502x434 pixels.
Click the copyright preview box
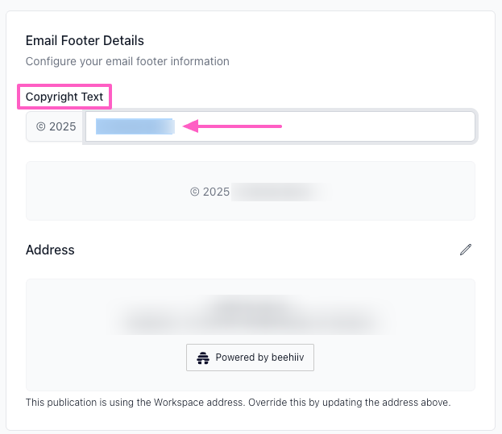coord(387,191)
